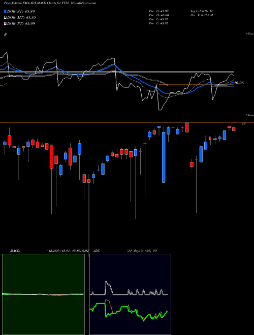This screenshot has width=254, height=335.
Task: Click the Pre H value text
Action: point(159,15)
